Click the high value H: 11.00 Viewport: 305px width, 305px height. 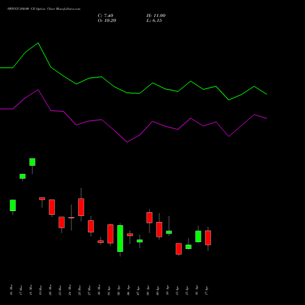156,16
